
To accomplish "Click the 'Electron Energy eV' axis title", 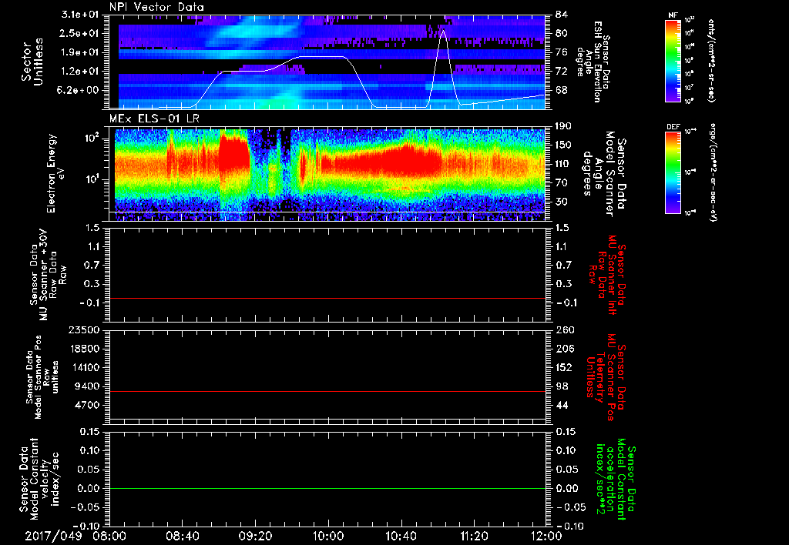I will click(57, 173).
